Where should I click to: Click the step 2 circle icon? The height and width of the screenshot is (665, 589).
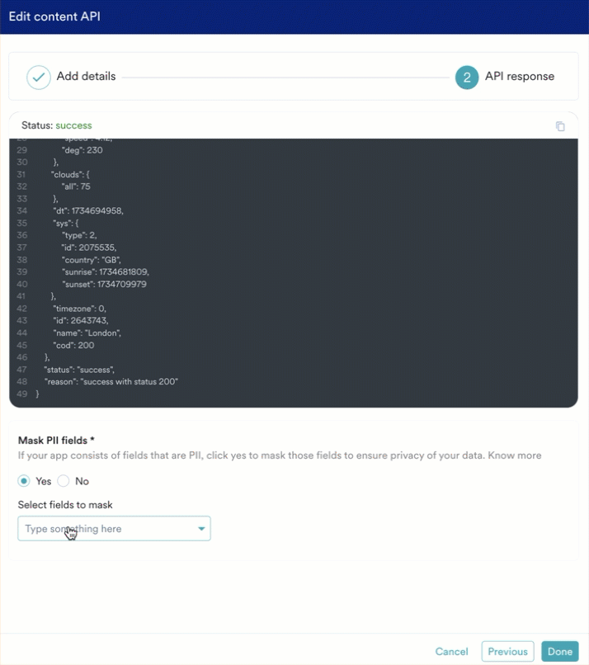pos(467,78)
